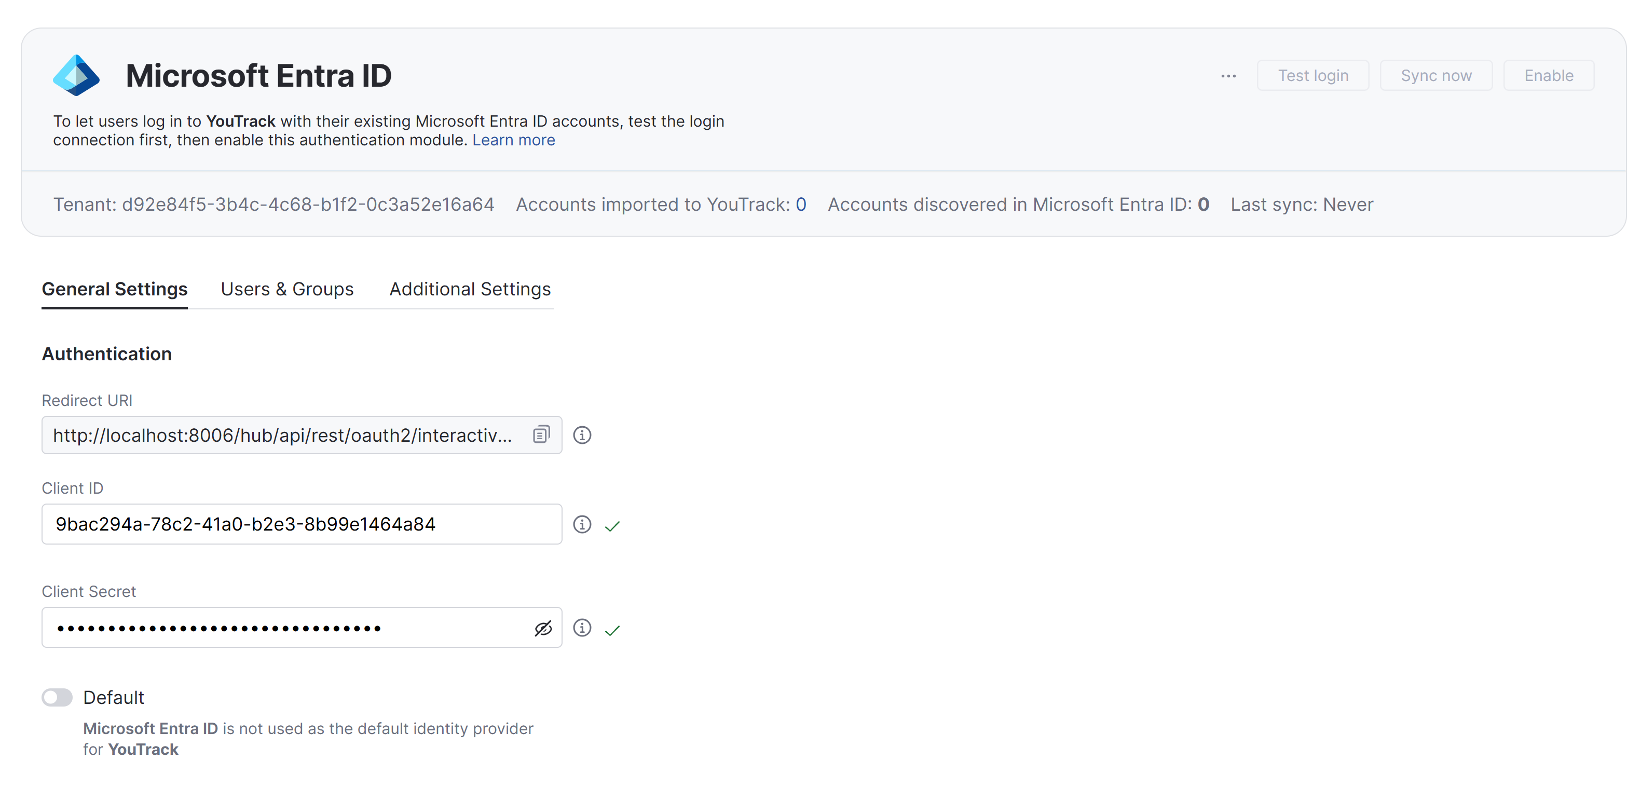Toggle the Default identity provider switch
Viewport: 1641px width, 787px height.
(x=57, y=697)
